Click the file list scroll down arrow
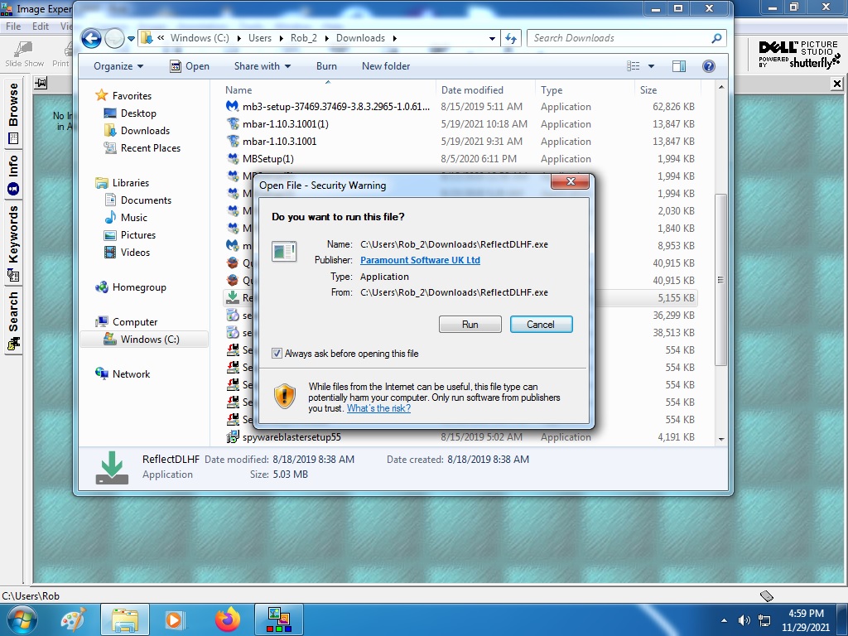This screenshot has height=636, width=848. pos(720,439)
